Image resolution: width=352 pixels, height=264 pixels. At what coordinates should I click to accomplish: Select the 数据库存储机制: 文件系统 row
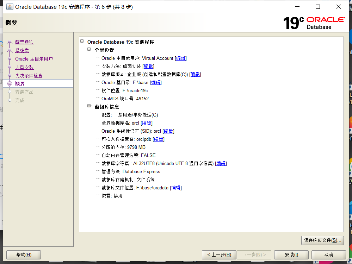click(128, 180)
